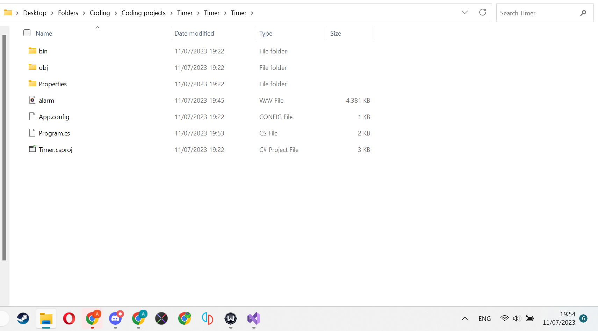Image resolution: width=598 pixels, height=331 pixels.
Task: Expand the trailing chevron after last Timer
Action: click(252, 13)
